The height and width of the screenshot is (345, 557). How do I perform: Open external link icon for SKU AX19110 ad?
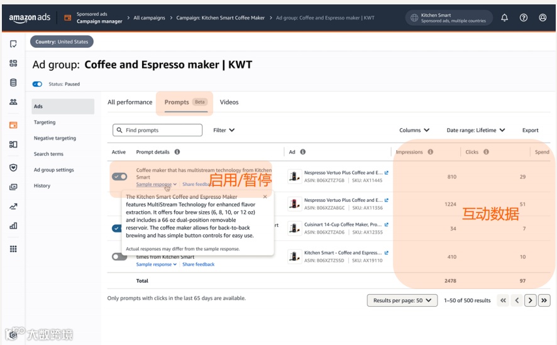click(x=387, y=253)
